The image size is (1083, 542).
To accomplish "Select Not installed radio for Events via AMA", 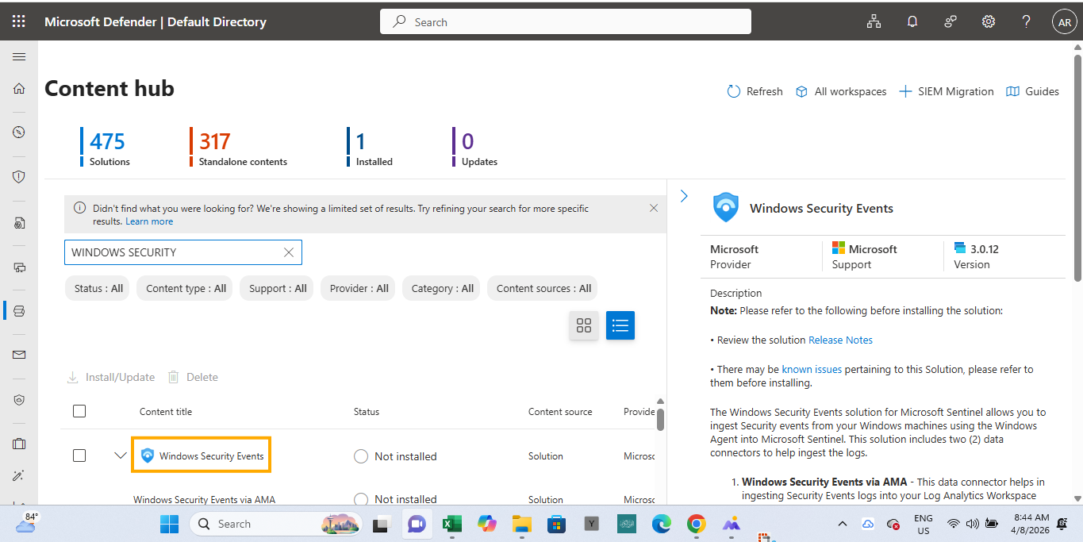I will coord(361,499).
